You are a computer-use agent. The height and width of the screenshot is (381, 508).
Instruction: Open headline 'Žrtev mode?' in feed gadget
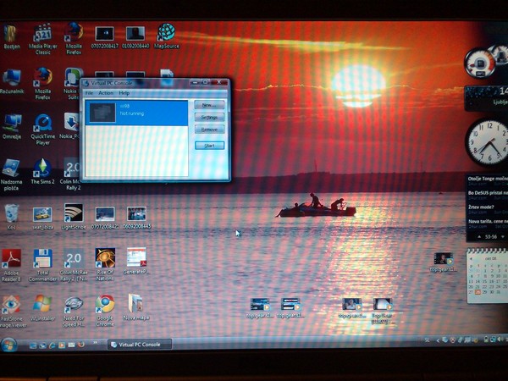(481, 207)
